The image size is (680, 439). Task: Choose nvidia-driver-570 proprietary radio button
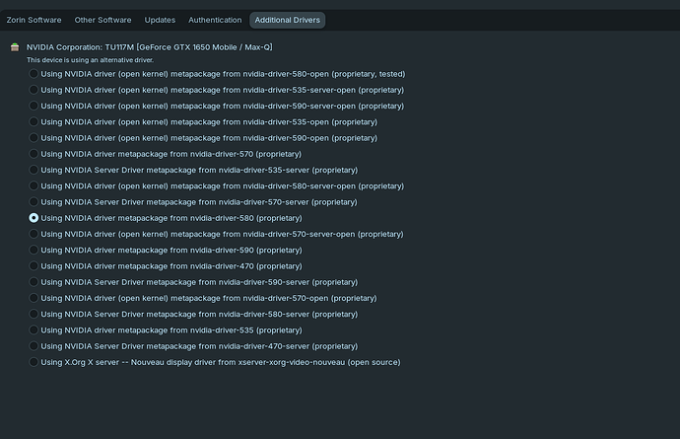34,154
